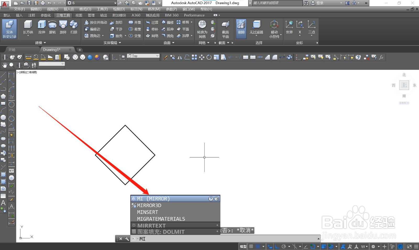Click the wrench customize icon on command line
The image size is (419, 250).
point(127,239)
